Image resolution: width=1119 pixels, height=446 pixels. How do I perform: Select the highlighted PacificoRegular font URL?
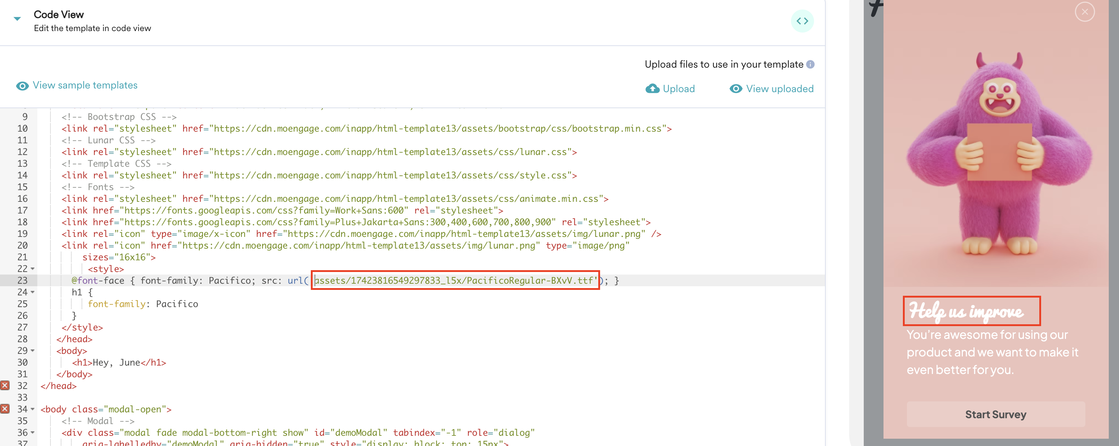455,280
